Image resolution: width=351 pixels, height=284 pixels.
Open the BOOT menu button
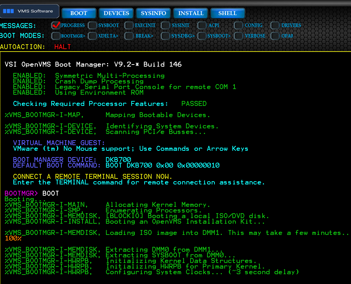tap(79, 13)
